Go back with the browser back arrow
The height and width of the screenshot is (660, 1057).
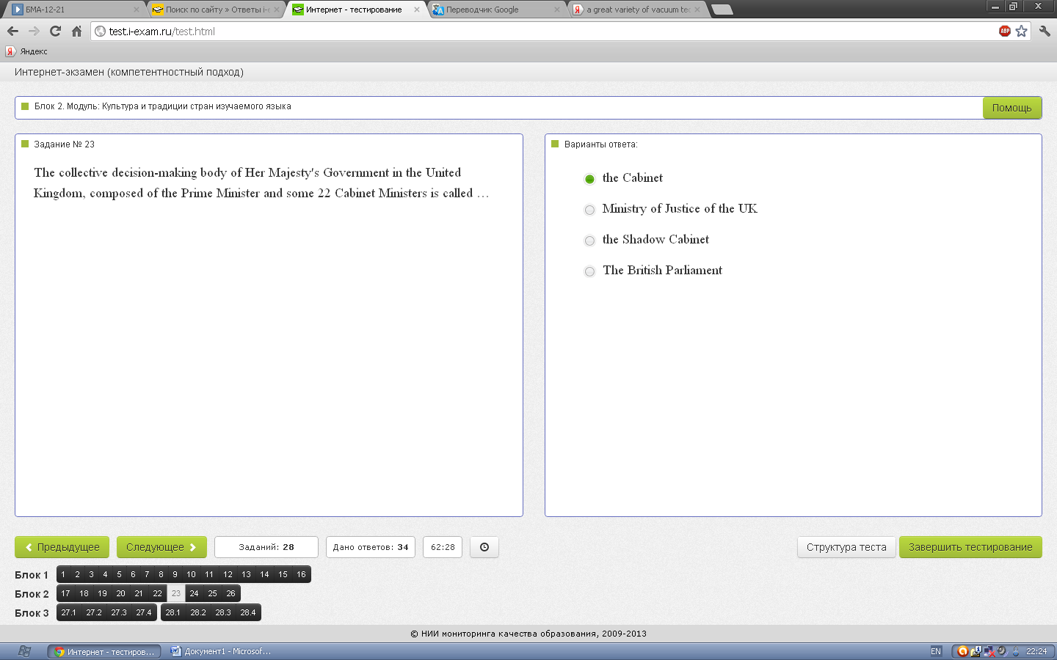pos(12,31)
